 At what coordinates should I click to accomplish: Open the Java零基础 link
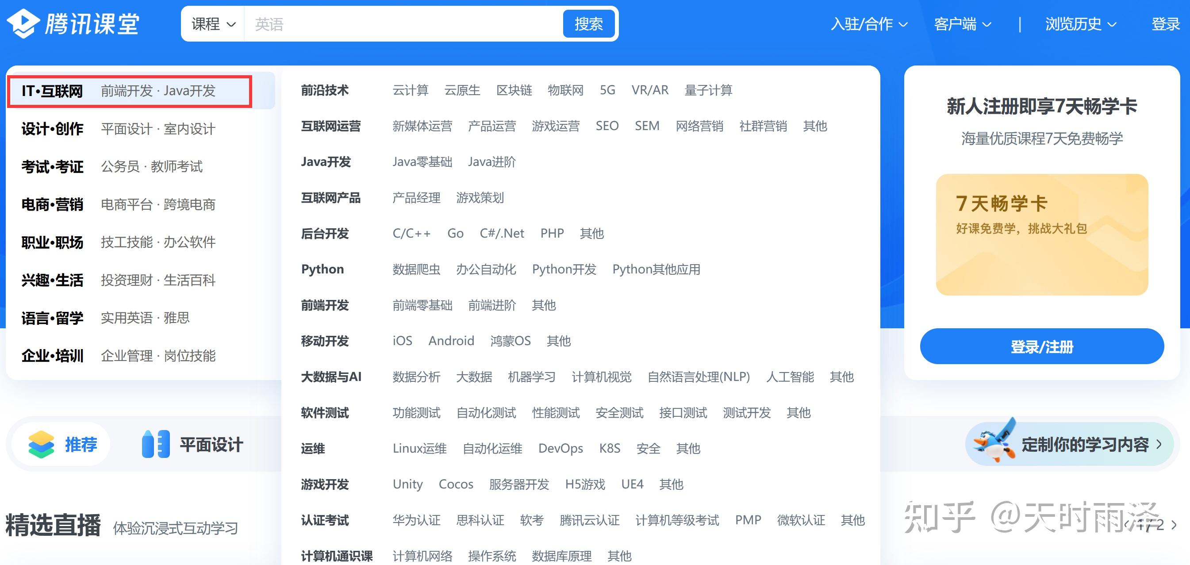point(422,162)
